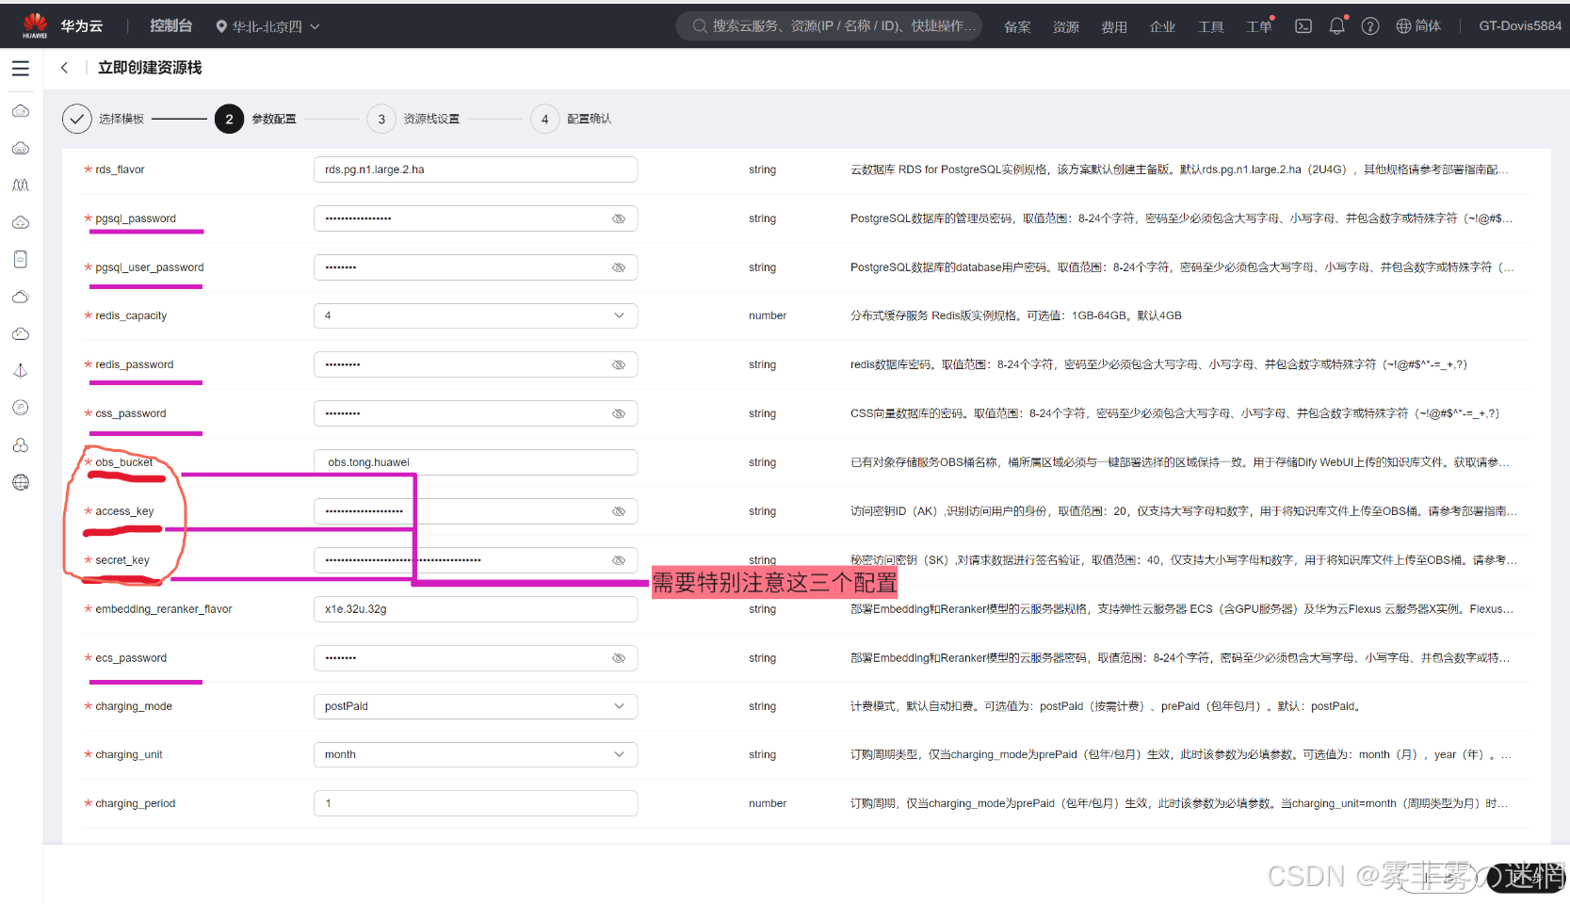Toggle visibility of the secret_key field

tap(619, 560)
